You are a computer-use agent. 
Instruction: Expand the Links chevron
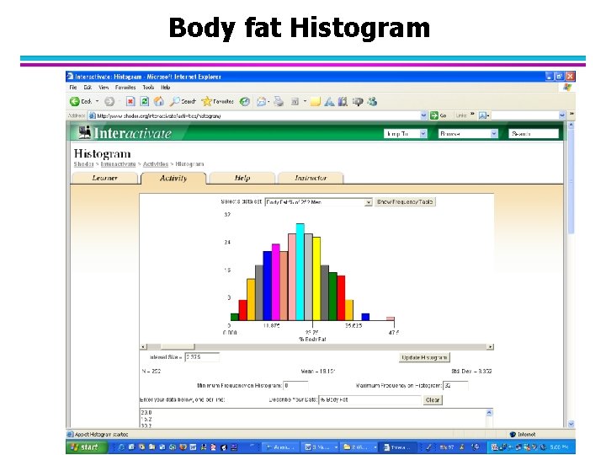472,115
